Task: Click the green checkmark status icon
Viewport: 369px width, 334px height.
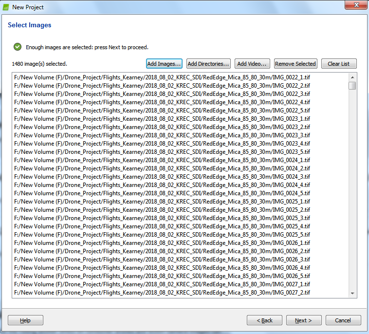Action: click(18, 47)
